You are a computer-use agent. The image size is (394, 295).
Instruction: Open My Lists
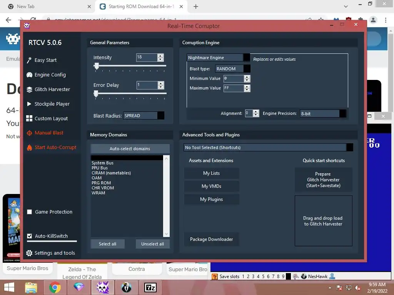[211, 173]
